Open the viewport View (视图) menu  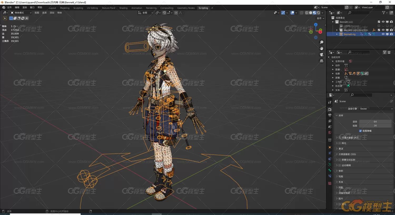point(37,13)
